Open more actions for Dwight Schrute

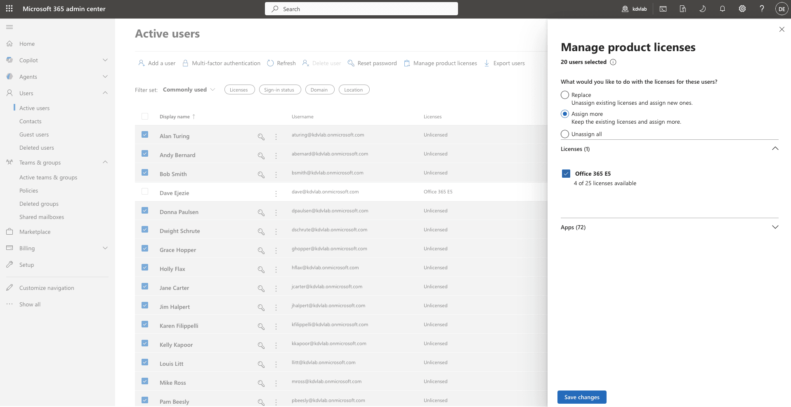(276, 231)
